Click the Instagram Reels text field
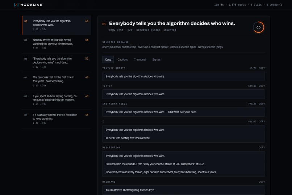The width and height of the screenshot is (292, 195). (184, 112)
